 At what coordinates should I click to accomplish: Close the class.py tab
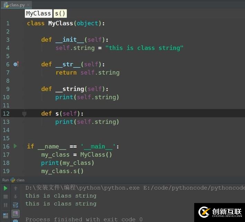click(28, 5)
